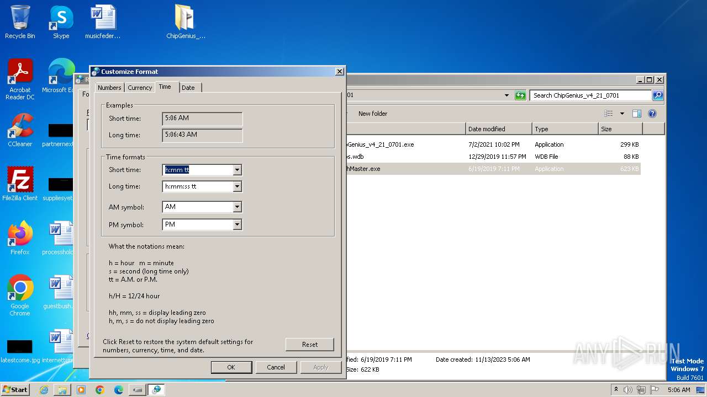The height and width of the screenshot is (397, 707).
Task: Close the Customize Format dialog
Action: 340,71
